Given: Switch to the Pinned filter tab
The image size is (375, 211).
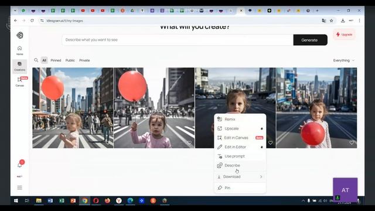Looking at the screenshot, I should [x=56, y=60].
